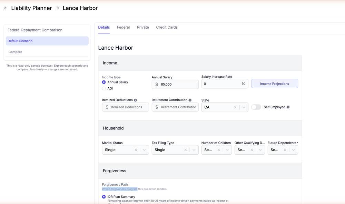Select the IDR Plan Summary radio
Screen dimensions: 345x204
104,197
